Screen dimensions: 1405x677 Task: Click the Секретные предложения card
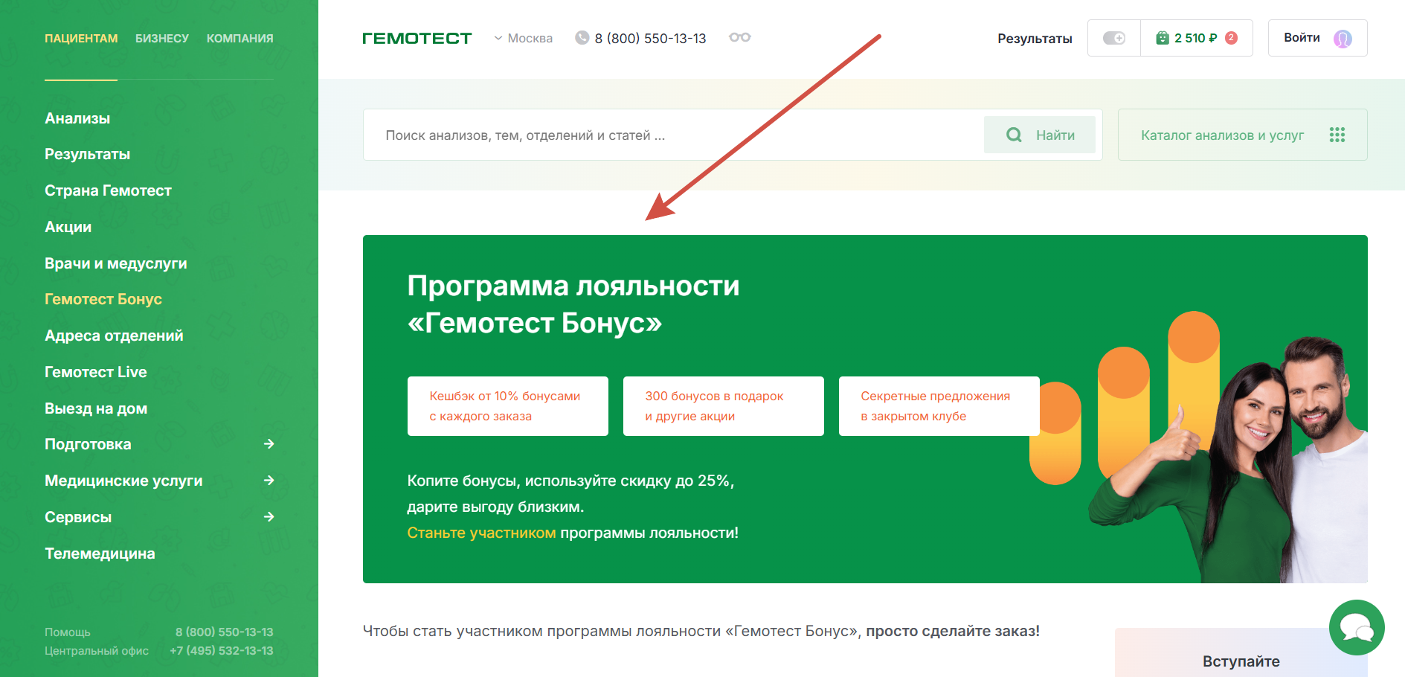tap(939, 406)
